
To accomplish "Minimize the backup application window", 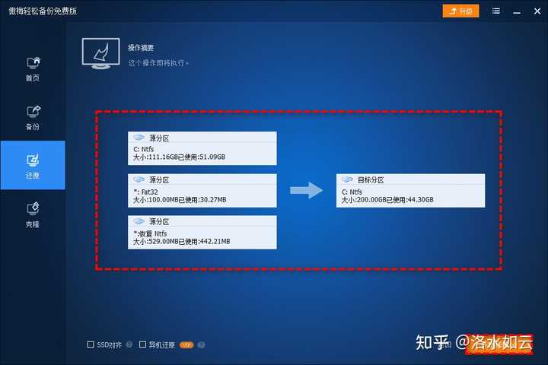I will (x=515, y=11).
